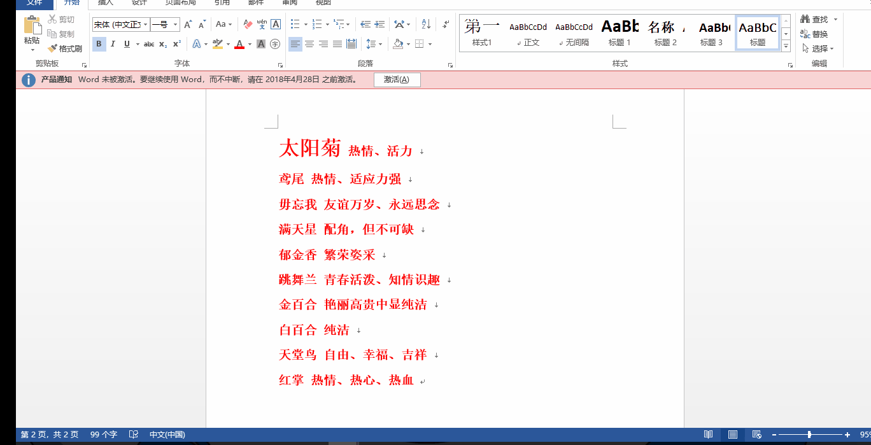Open the borders dropdown arrow
The image size is (871, 445).
coord(430,44)
